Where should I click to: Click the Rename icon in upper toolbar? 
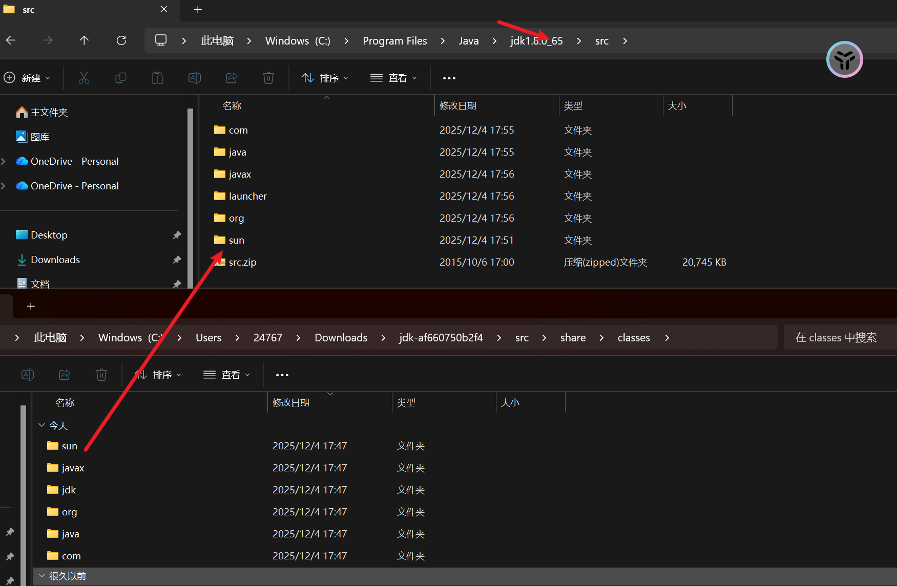195,78
